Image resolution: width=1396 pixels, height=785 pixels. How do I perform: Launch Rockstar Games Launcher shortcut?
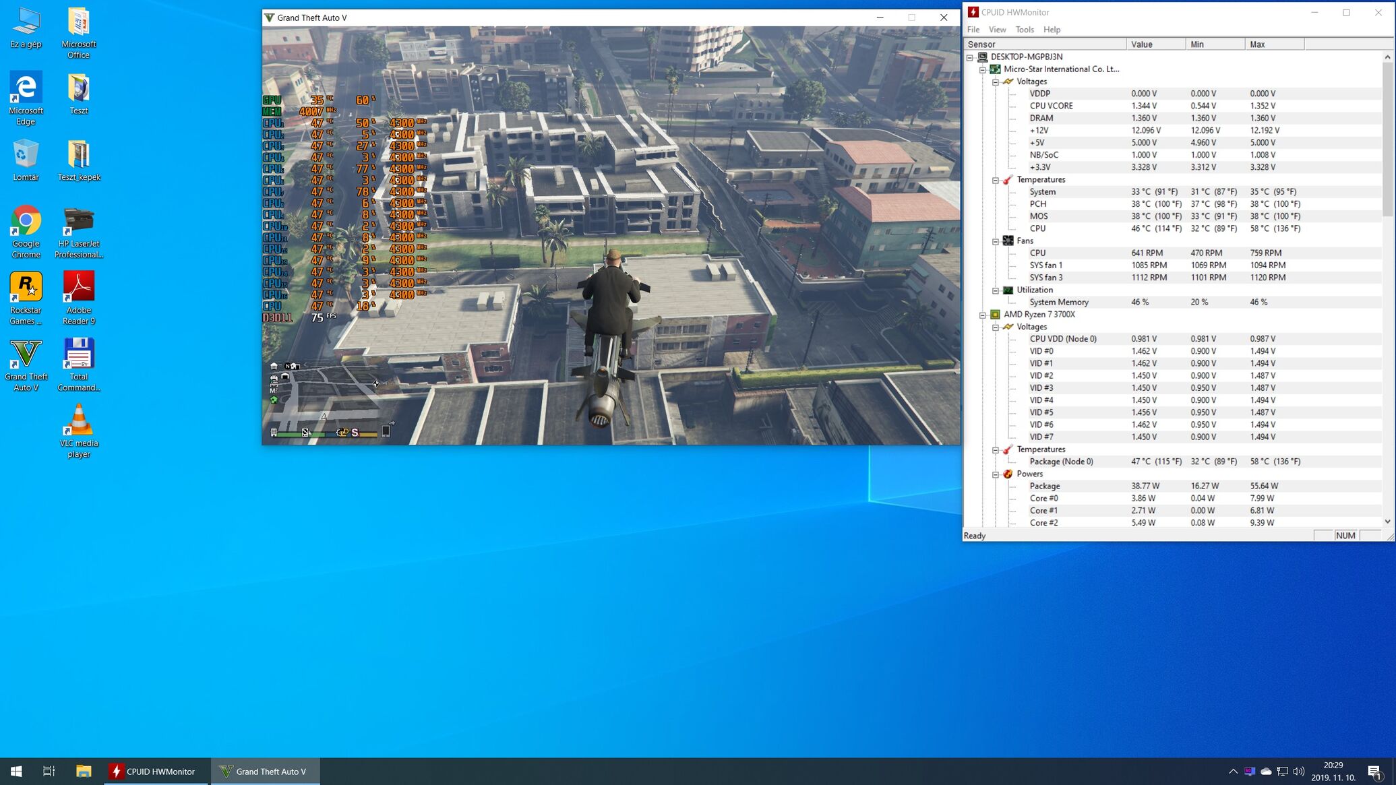(x=26, y=299)
